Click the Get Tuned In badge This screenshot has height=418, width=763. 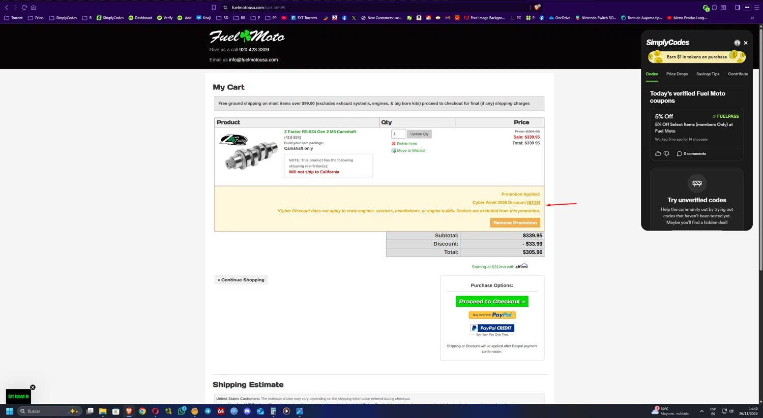click(x=18, y=397)
